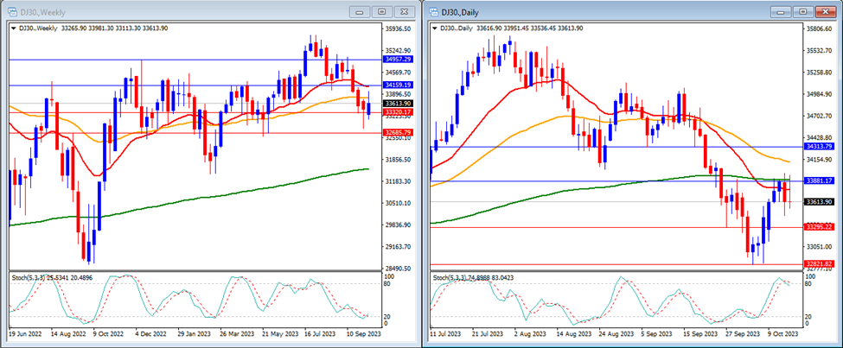843x348 pixels.
Task: Click the 33051.00 value on Daily price scale
Action: (x=820, y=246)
